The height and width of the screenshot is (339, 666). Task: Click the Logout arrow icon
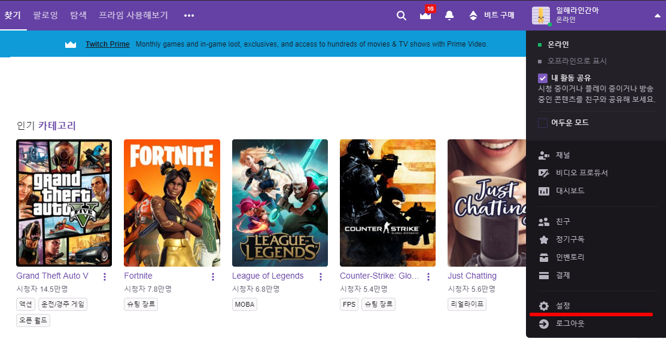click(544, 323)
